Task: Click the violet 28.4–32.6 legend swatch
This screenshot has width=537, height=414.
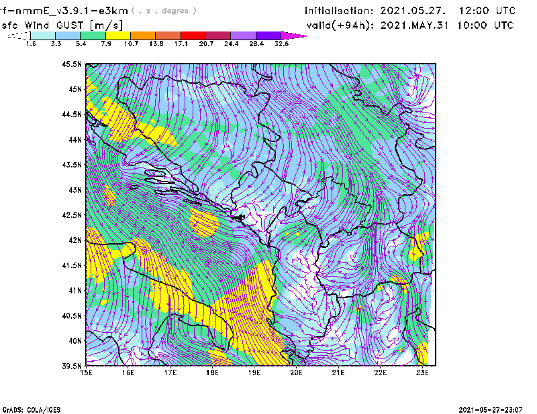Action: coord(268,36)
